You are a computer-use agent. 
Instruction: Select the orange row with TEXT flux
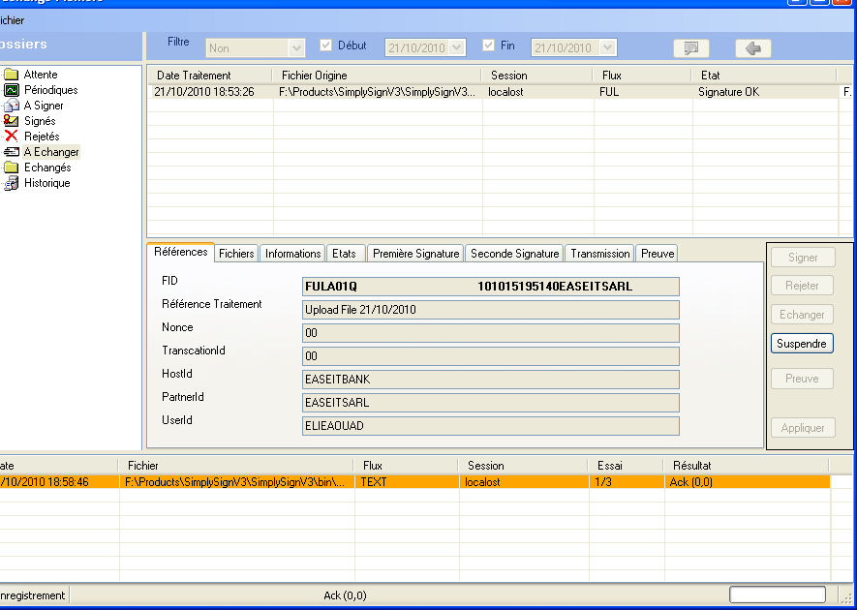(414, 482)
